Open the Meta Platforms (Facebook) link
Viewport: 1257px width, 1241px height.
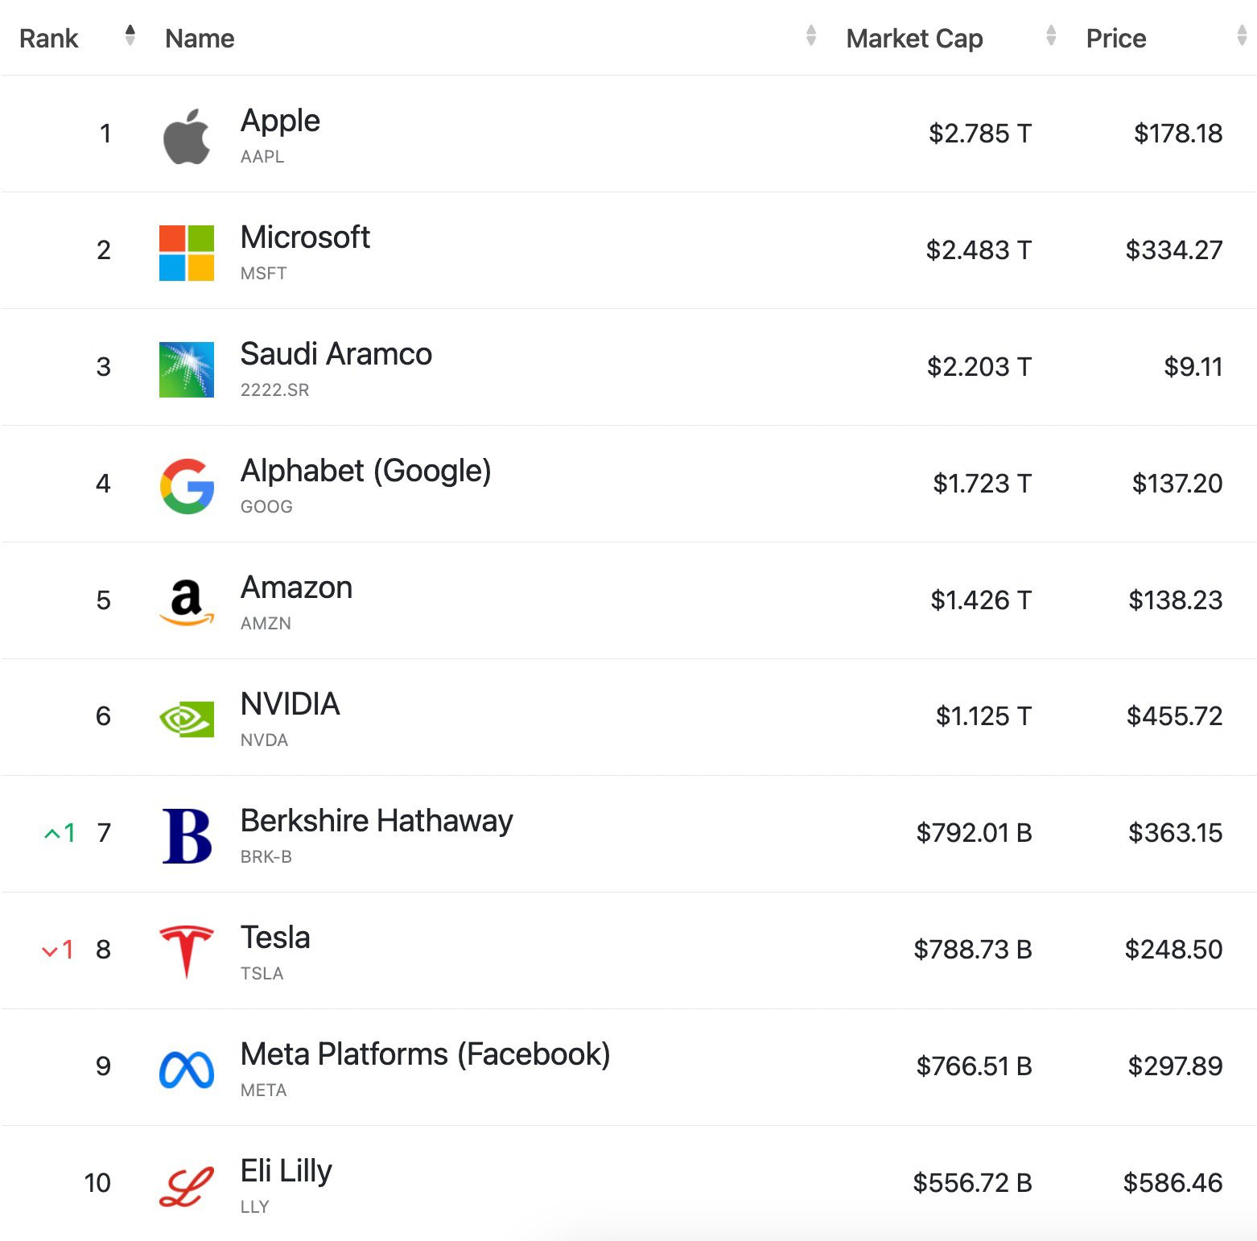426,1054
